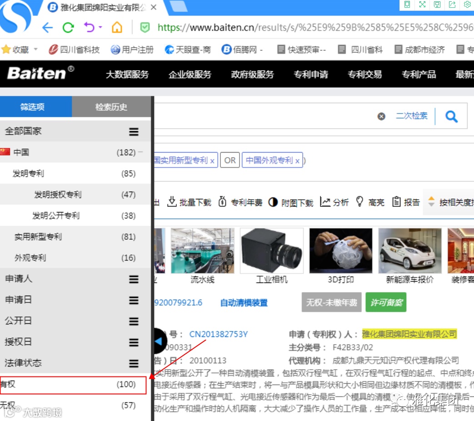Open the favorites star icon
Image resolution: width=474 pixels, height=421 pixels.
tap(6, 49)
